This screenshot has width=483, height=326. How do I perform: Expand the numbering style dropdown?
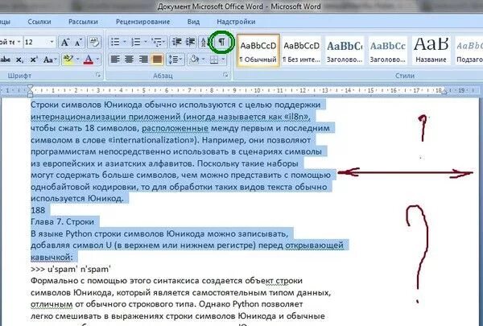point(146,42)
